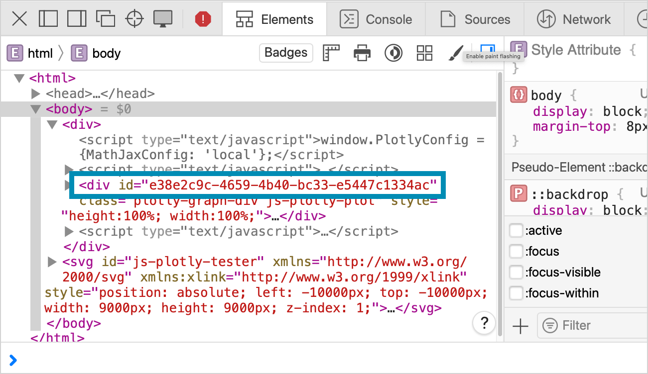The height and width of the screenshot is (374, 648).
Task: Open the device settings monitor icon
Action: pyautogui.click(x=163, y=18)
